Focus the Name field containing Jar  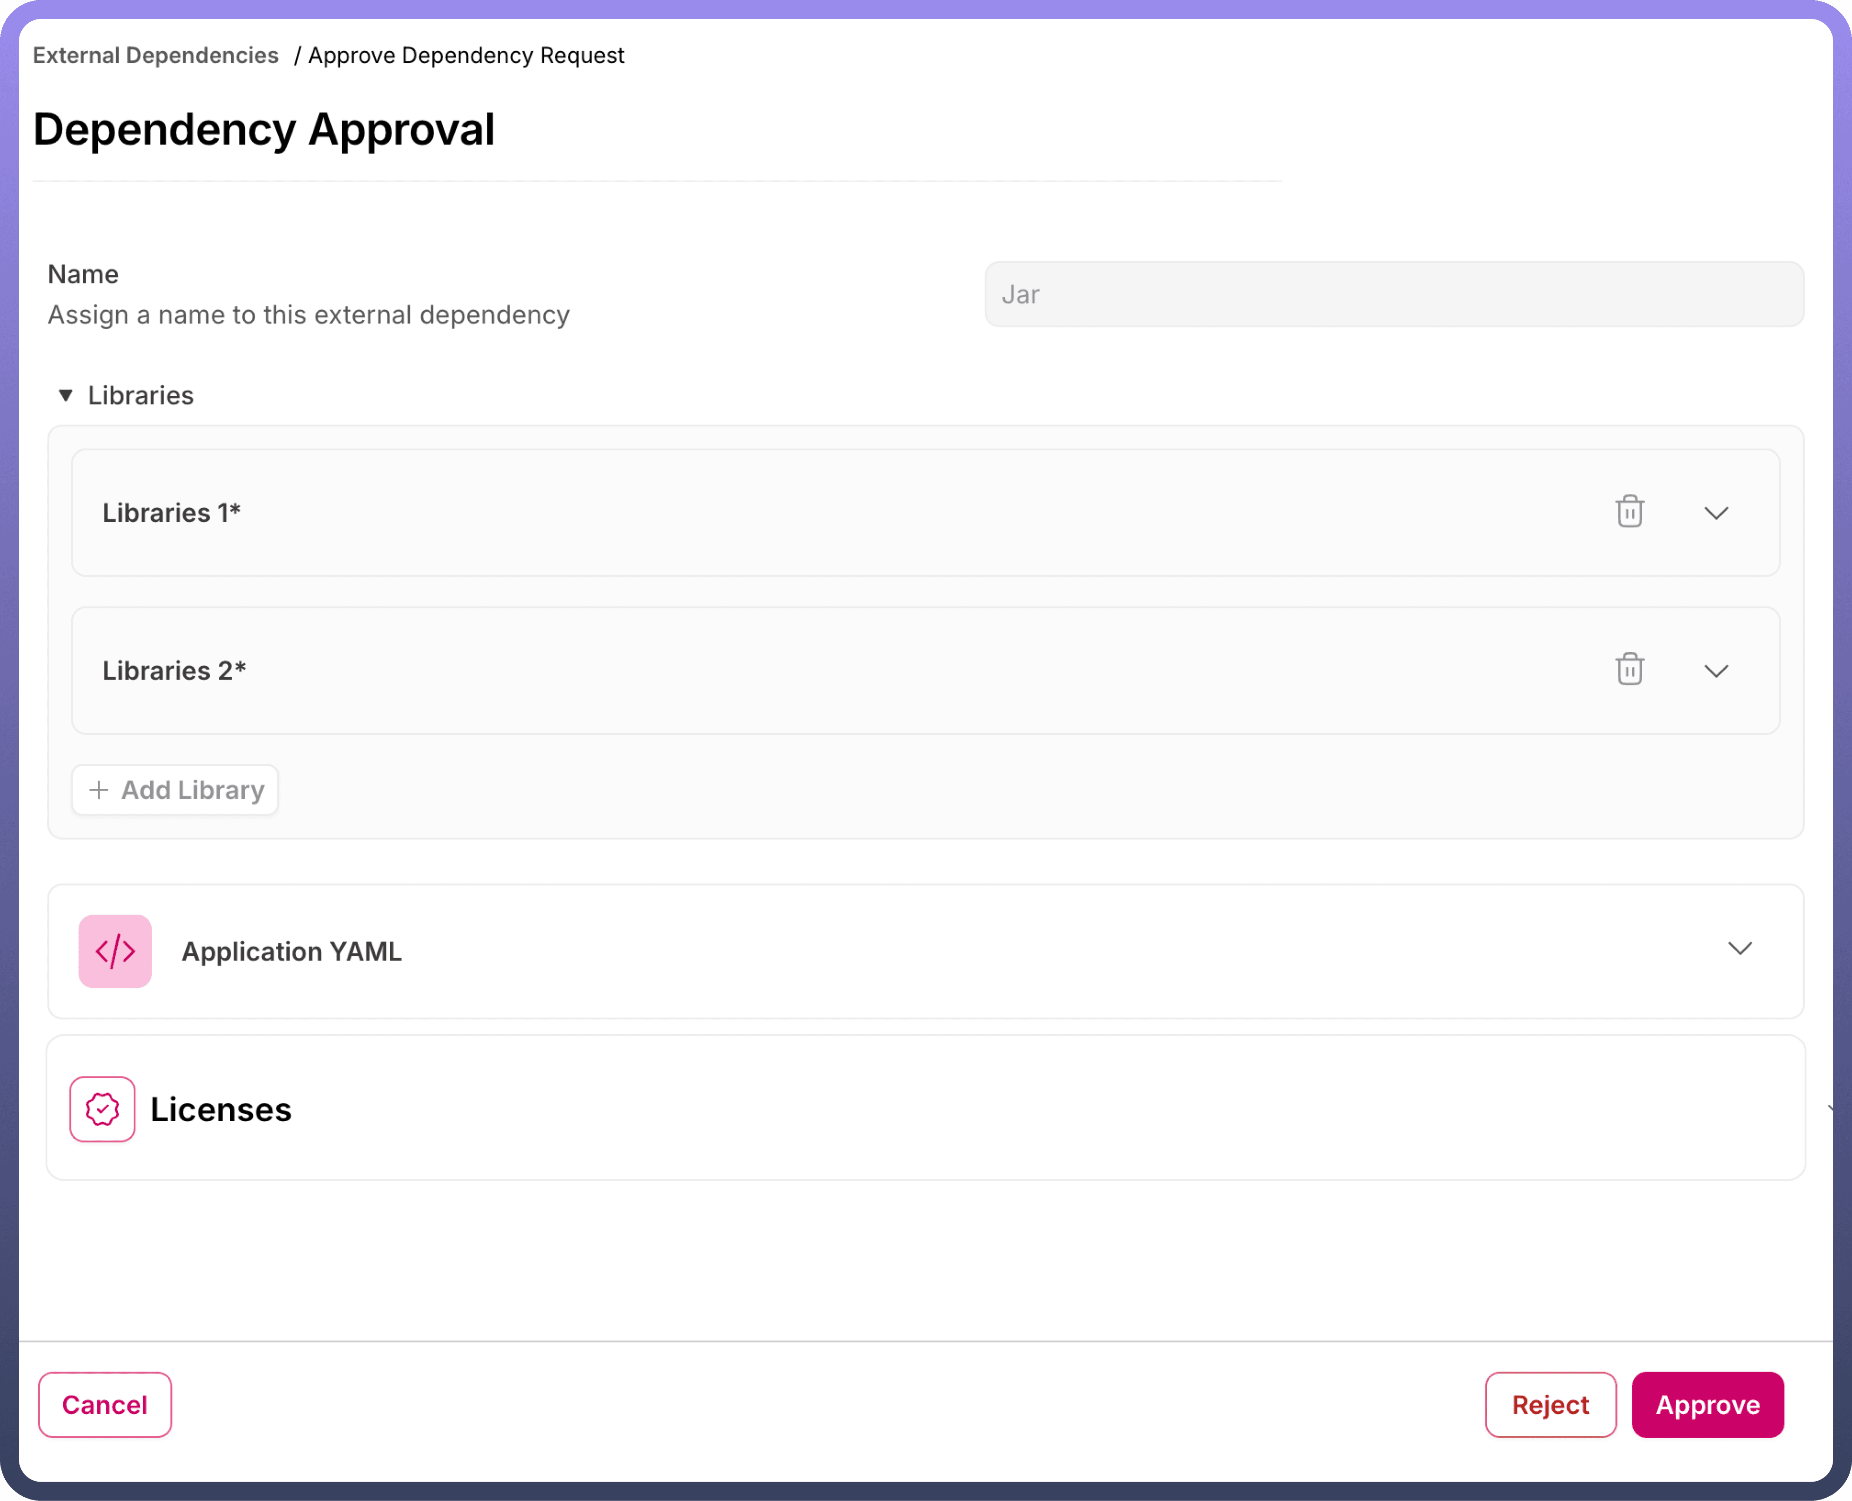[1393, 294]
